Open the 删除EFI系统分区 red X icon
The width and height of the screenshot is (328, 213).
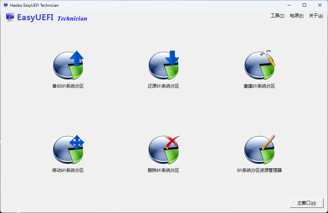pos(164,150)
